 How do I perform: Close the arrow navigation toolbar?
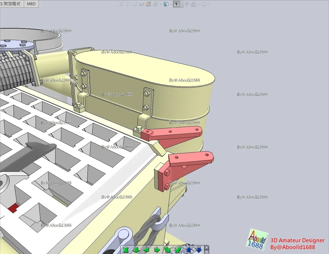point(207,247)
